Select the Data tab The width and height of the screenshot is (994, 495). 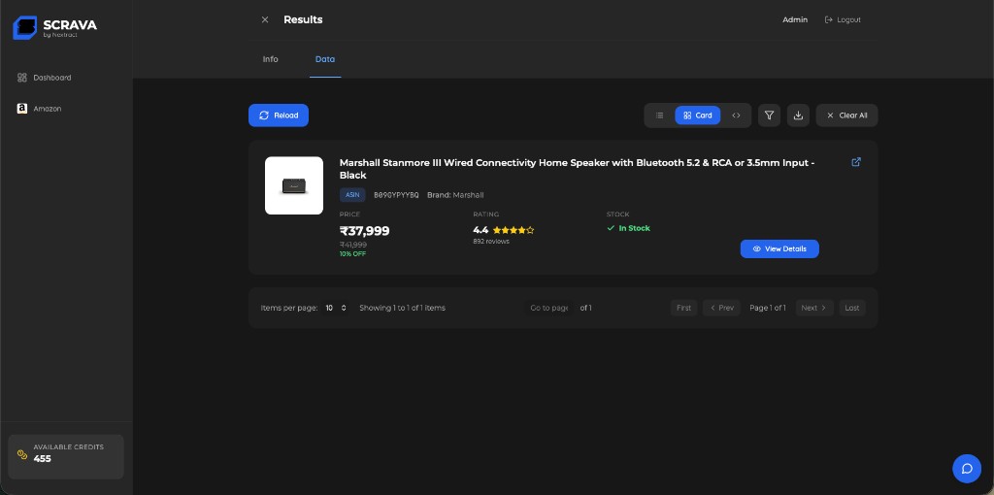click(x=324, y=59)
